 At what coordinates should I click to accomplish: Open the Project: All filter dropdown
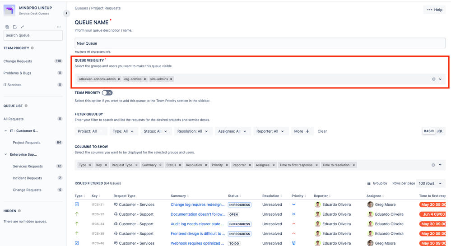point(91,131)
